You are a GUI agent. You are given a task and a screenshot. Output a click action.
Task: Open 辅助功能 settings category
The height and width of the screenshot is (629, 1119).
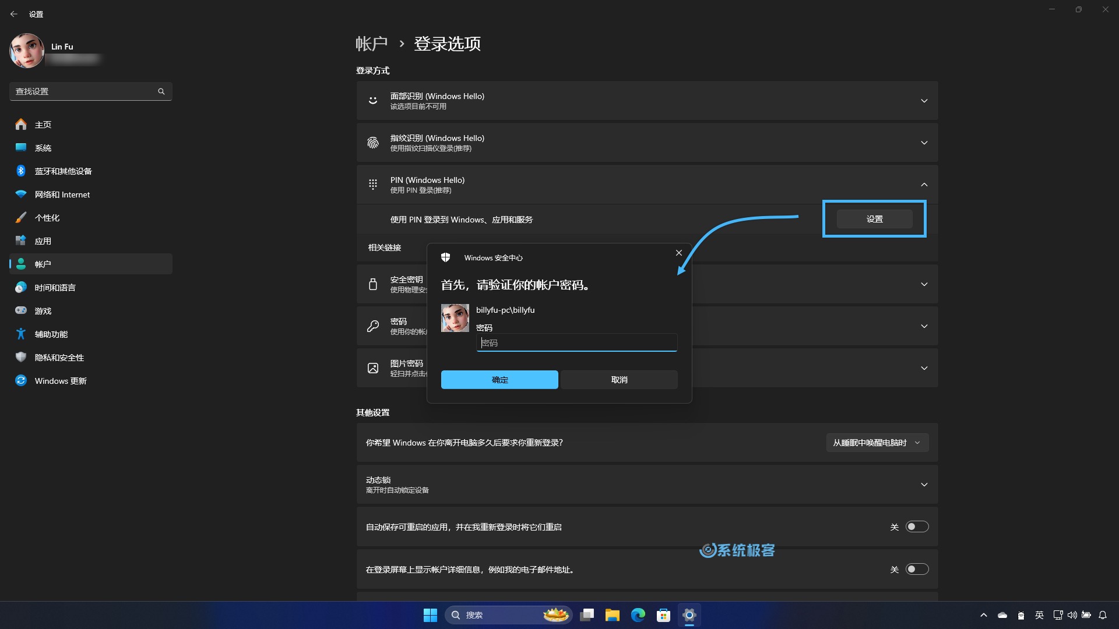90,334
